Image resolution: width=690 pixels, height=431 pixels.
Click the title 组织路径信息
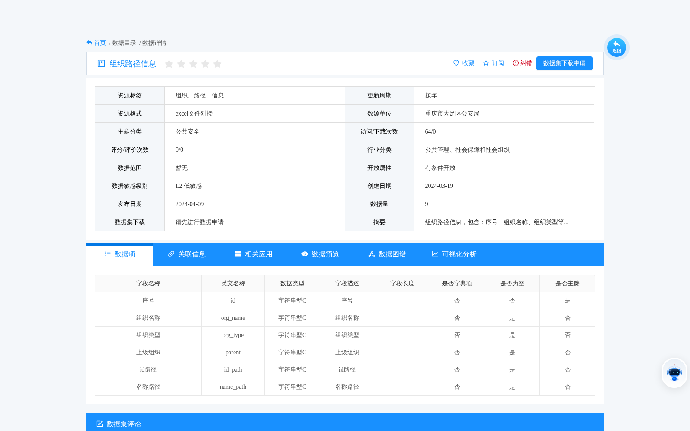point(133,64)
